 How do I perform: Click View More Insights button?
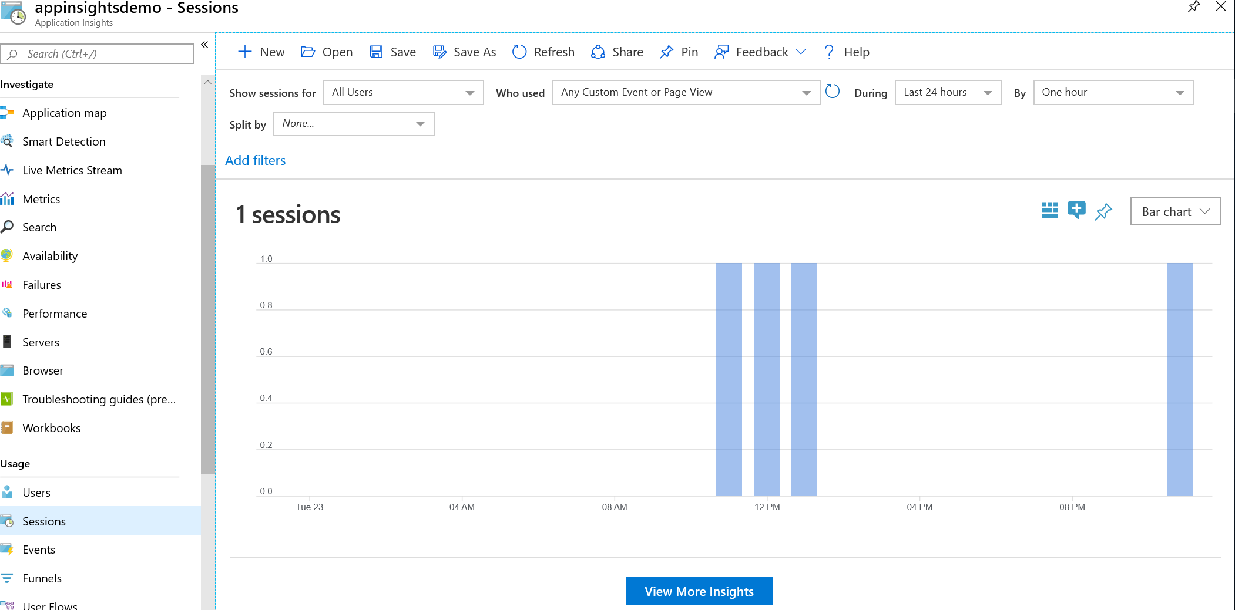click(699, 591)
